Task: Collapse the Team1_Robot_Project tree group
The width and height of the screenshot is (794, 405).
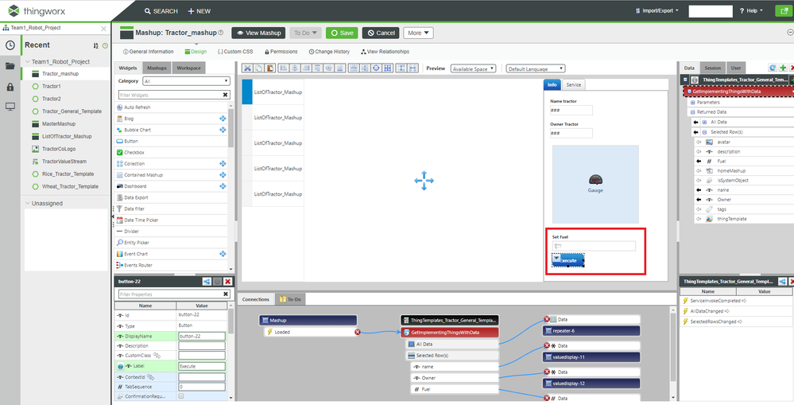Action: coord(27,61)
